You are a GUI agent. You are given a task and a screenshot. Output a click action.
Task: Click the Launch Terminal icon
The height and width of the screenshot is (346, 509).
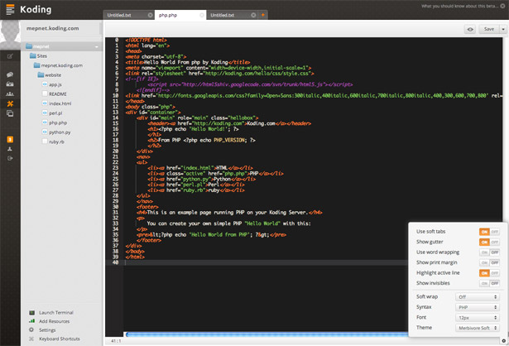click(x=31, y=313)
